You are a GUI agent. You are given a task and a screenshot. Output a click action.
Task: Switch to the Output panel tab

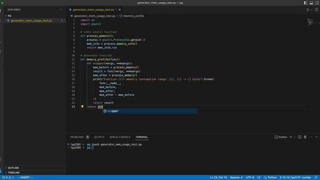[x=99, y=137]
